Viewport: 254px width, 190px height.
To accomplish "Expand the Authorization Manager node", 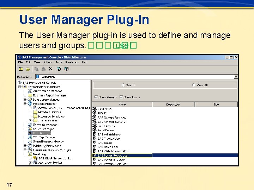I will [25, 91].
